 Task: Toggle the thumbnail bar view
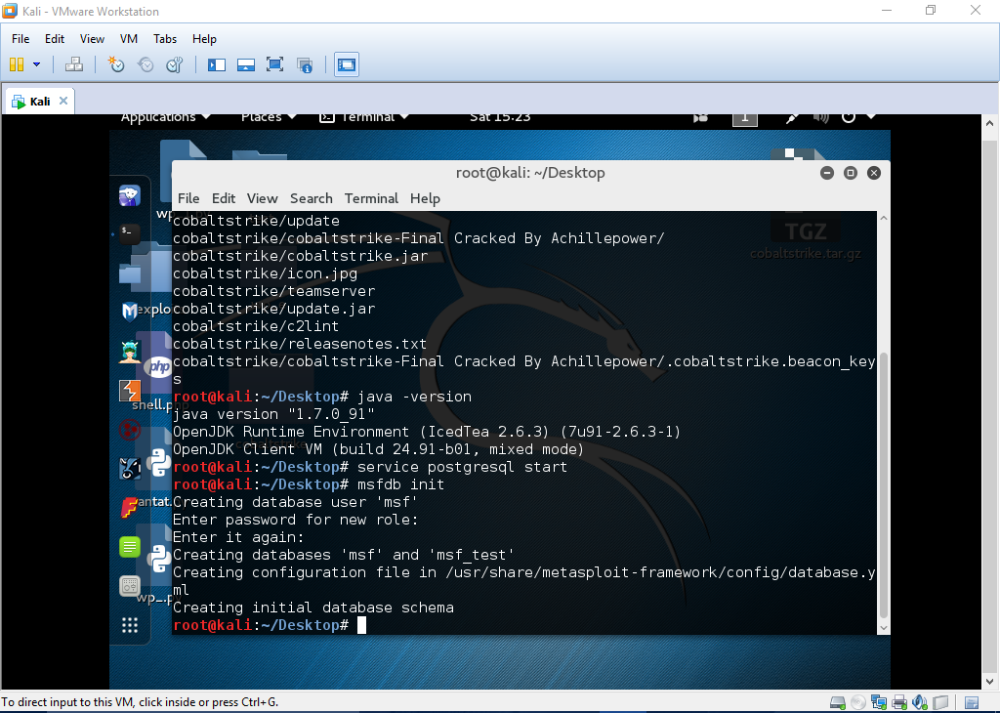point(246,64)
